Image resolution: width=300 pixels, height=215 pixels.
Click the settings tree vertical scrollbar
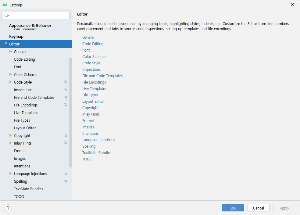coord(70,113)
